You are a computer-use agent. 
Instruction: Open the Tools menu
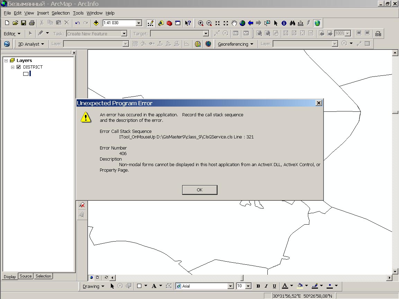point(78,13)
